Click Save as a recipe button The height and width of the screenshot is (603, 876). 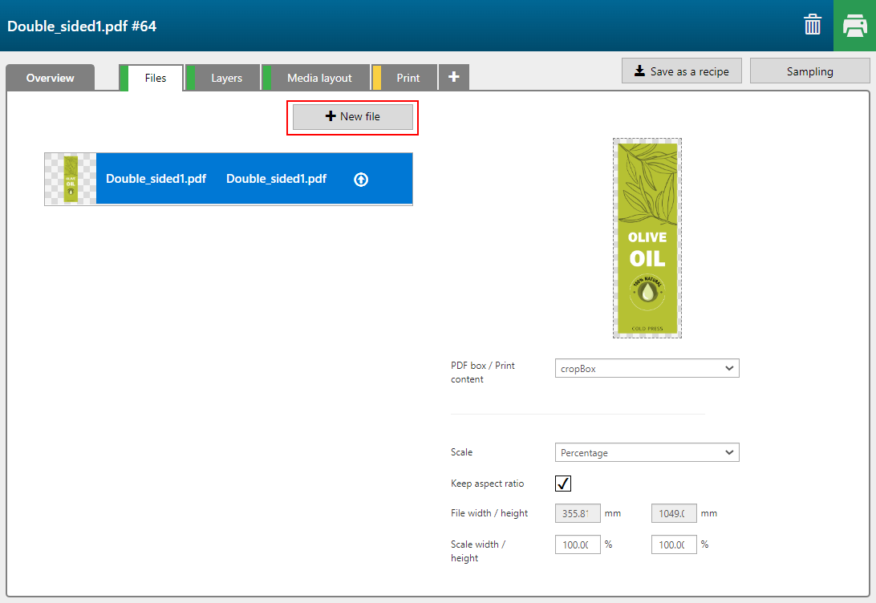(x=681, y=71)
